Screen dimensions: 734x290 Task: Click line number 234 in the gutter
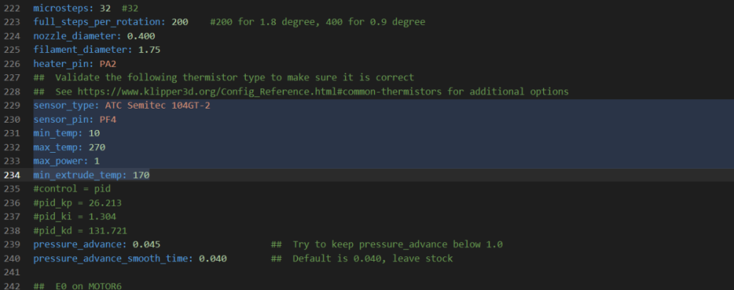pos(12,175)
